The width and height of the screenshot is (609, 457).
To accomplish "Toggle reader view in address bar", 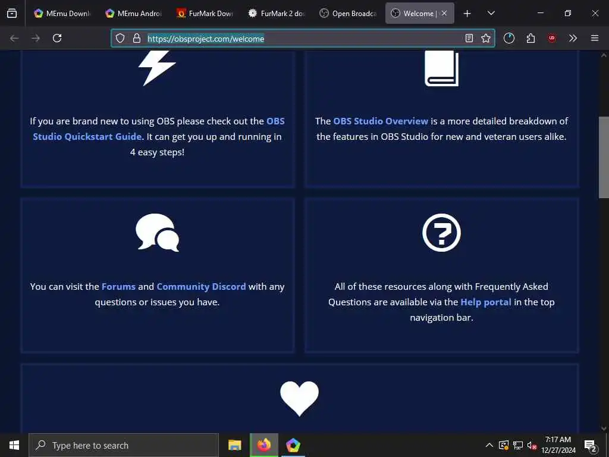I will 469,38.
